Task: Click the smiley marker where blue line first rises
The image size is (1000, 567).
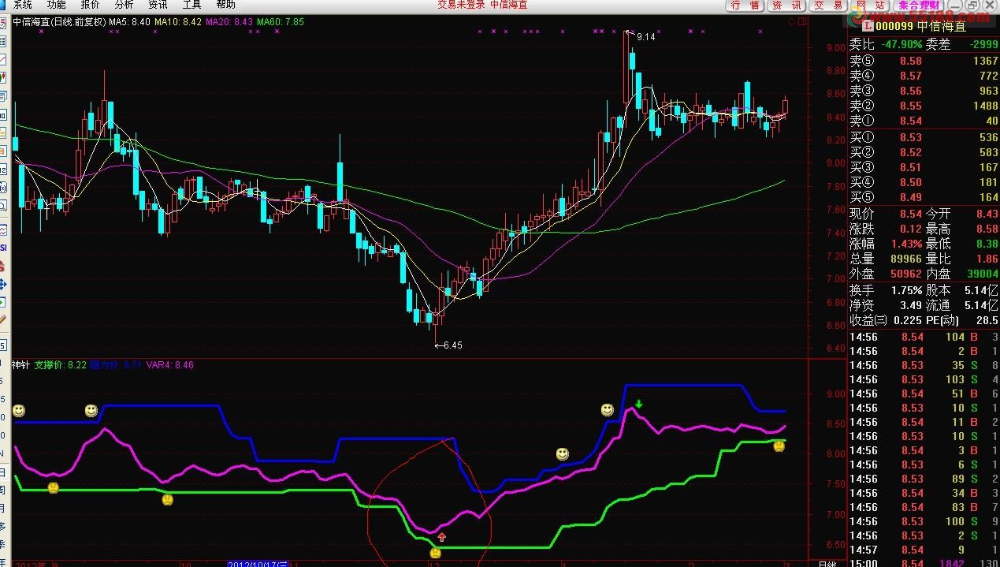Action: pyautogui.click(x=91, y=411)
